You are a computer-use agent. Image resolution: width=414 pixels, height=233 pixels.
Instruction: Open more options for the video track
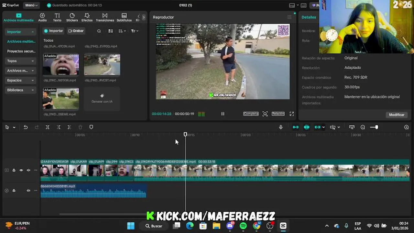(36, 170)
